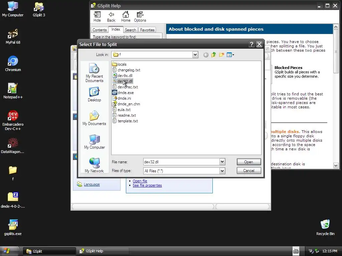Open My Computer desktop icon

coord(13,9)
